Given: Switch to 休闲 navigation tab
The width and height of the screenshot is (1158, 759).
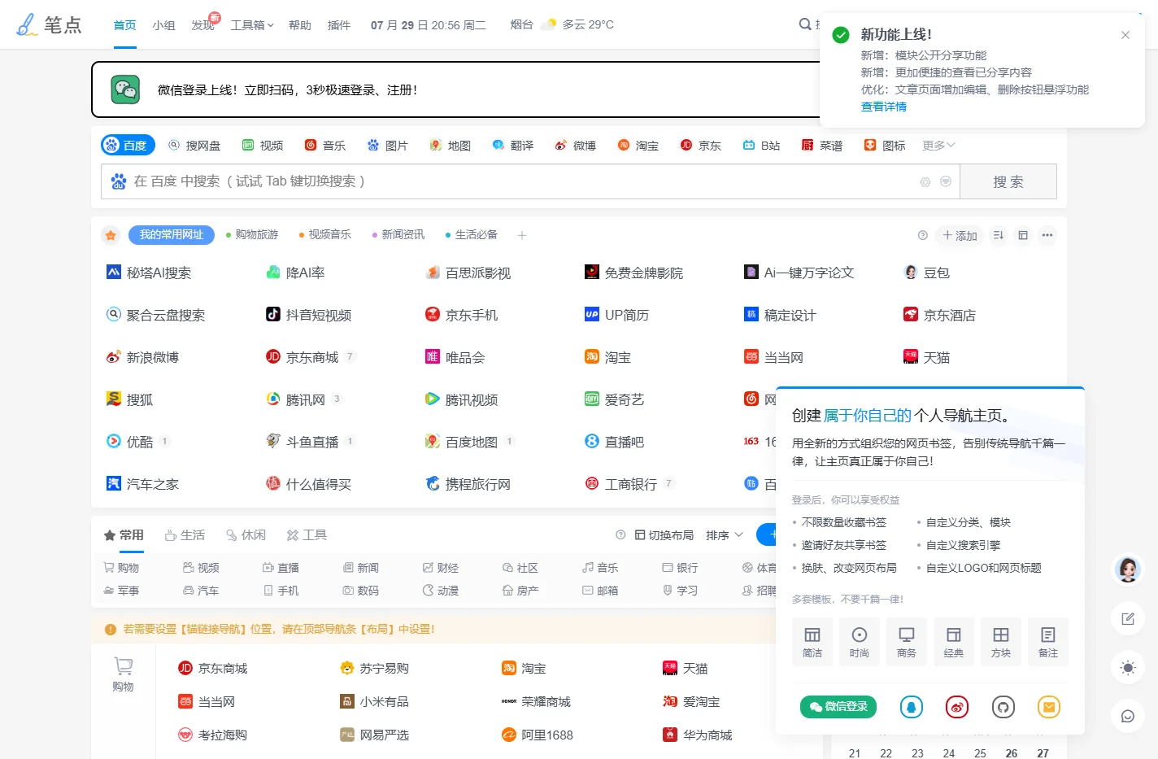Looking at the screenshot, I should point(246,534).
